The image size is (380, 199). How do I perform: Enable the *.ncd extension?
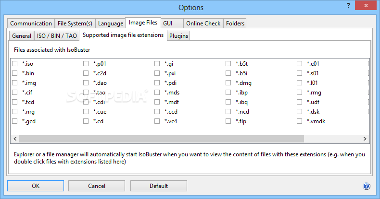[228, 112]
